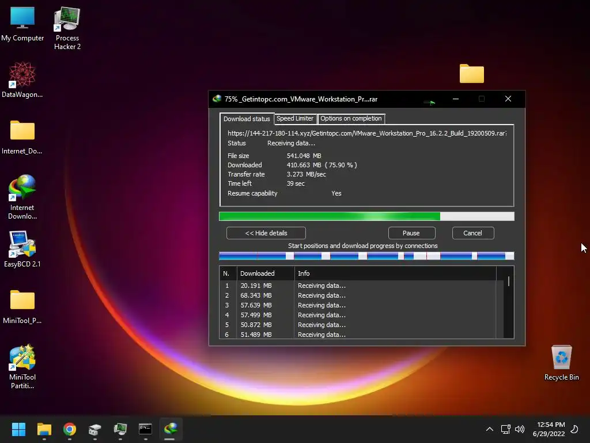Collapse details with Hide details button

[266, 233]
